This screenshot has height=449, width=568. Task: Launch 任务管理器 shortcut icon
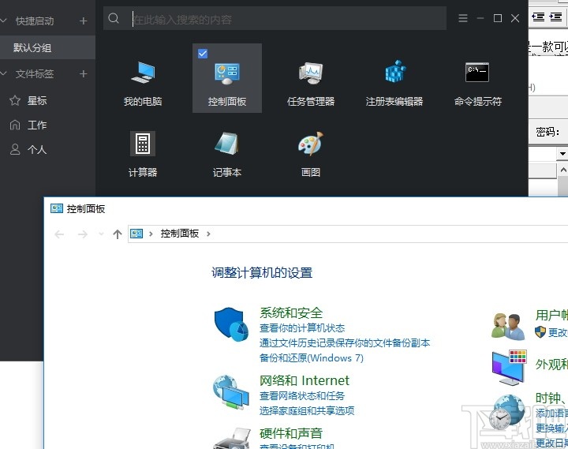coord(311,73)
